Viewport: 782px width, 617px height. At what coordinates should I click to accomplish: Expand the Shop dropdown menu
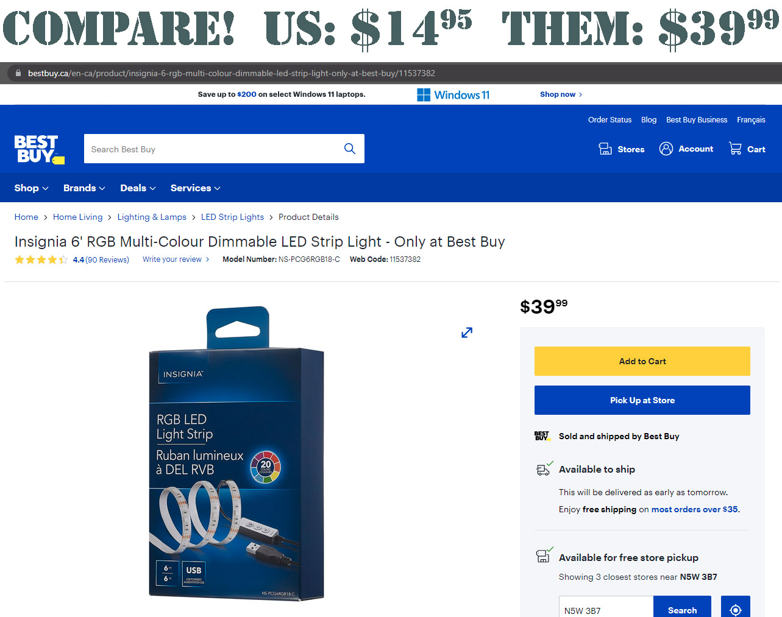pos(31,188)
